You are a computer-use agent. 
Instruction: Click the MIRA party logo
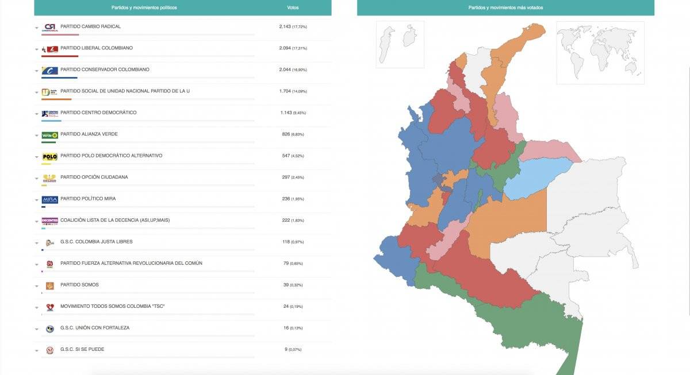(50, 199)
